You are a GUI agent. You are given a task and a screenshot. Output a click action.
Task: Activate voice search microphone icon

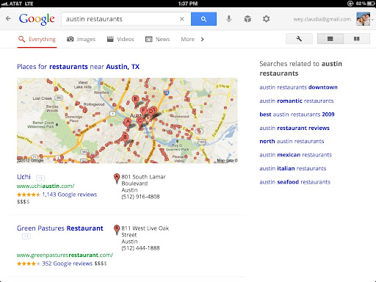coord(228,19)
